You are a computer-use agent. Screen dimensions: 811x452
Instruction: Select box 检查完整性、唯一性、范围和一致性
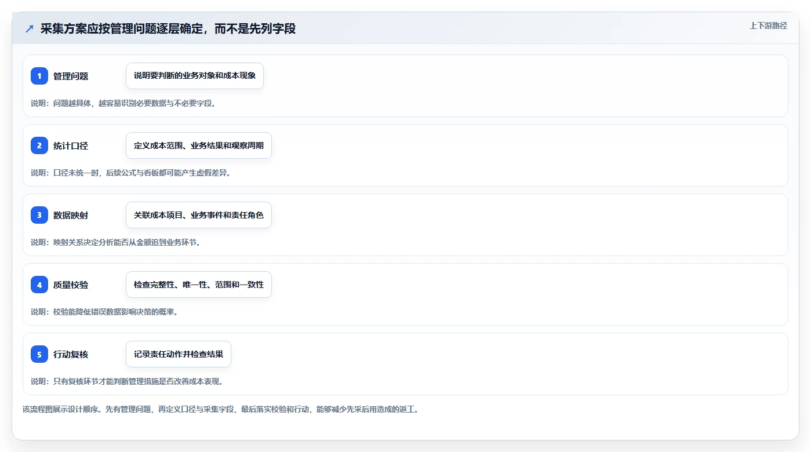[x=199, y=285]
